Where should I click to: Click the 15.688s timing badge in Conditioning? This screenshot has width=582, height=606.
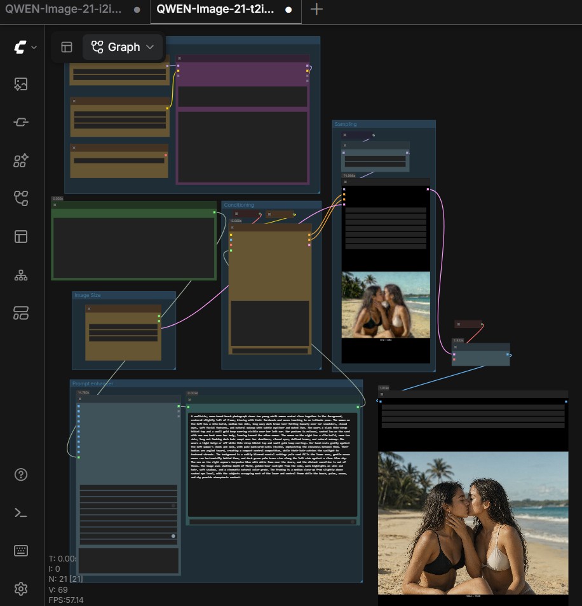tap(236, 221)
